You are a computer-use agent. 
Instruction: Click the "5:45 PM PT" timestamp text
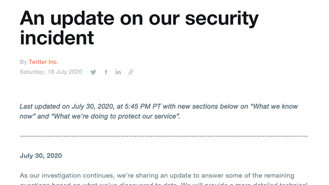pyautogui.click(x=139, y=106)
